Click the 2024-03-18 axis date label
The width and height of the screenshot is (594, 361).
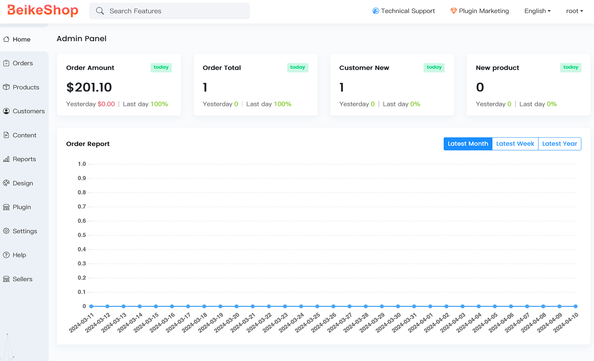(x=194, y=323)
